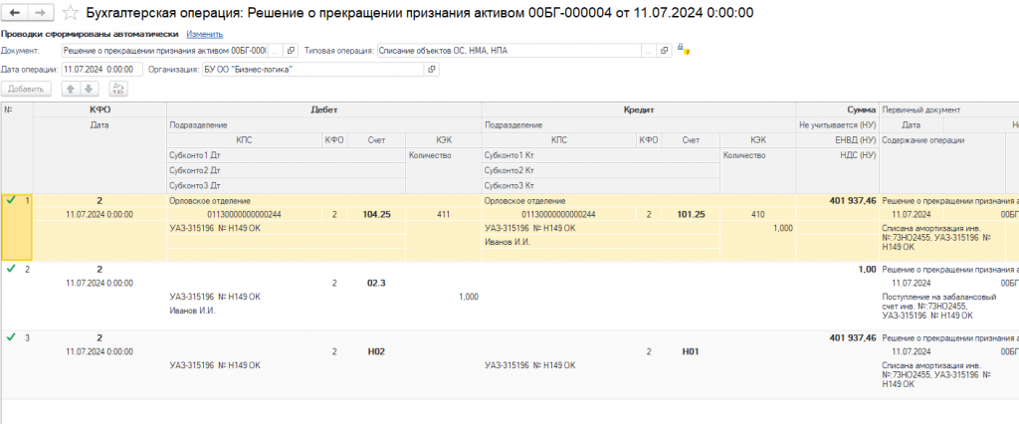
Task: Click the Субконто1 Кт header cell
Action: click(601, 155)
